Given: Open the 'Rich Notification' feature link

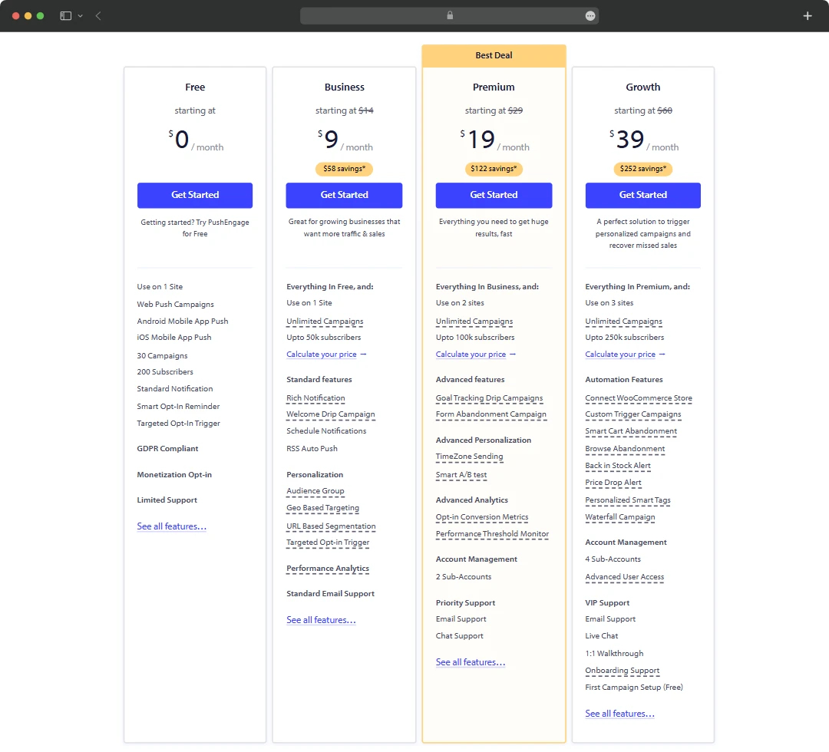Looking at the screenshot, I should 315,397.
